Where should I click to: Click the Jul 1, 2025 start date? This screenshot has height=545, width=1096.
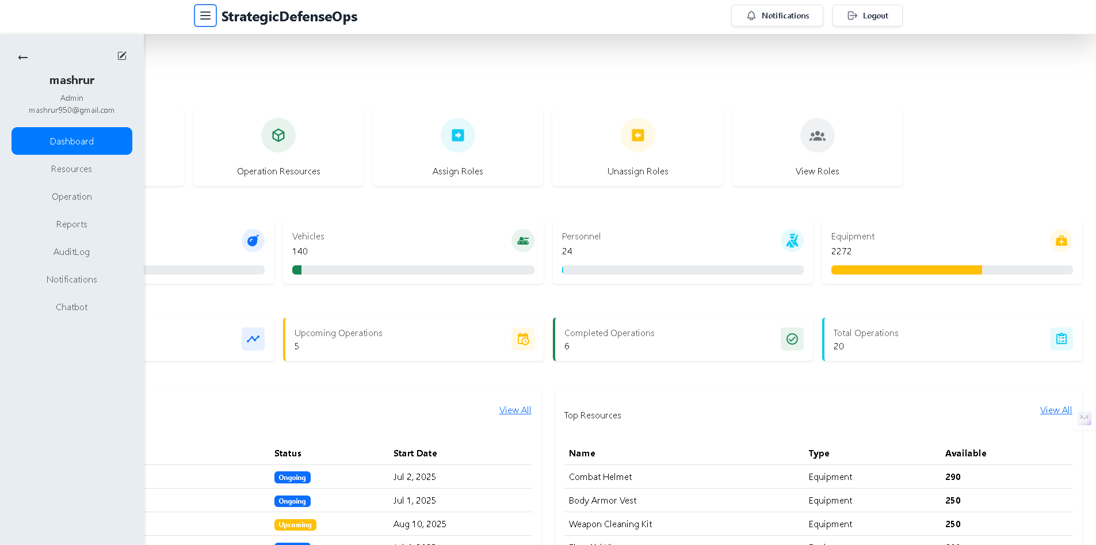coord(414,500)
